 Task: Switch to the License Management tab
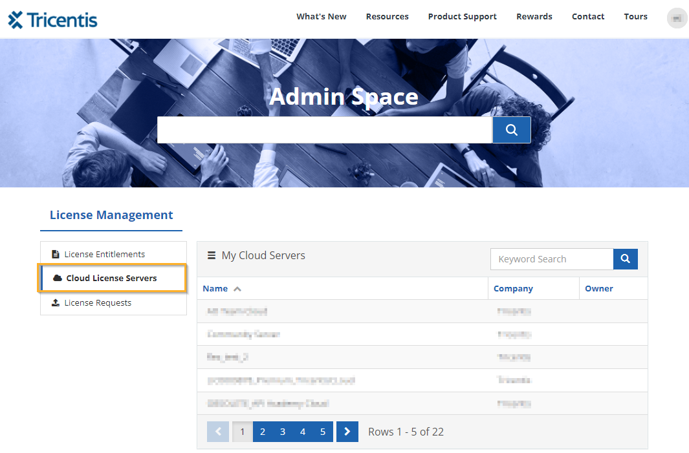[x=111, y=215]
